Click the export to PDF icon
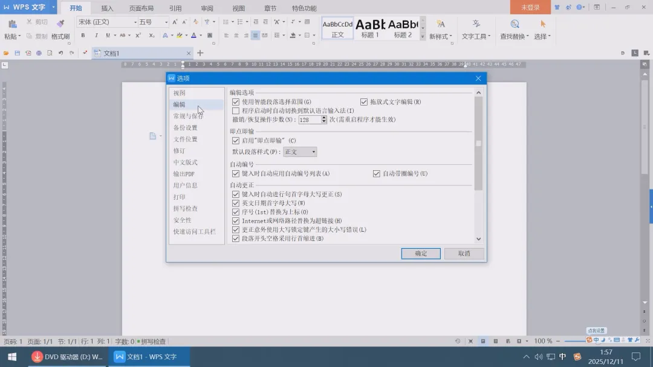The image size is (653, 367). [28, 53]
